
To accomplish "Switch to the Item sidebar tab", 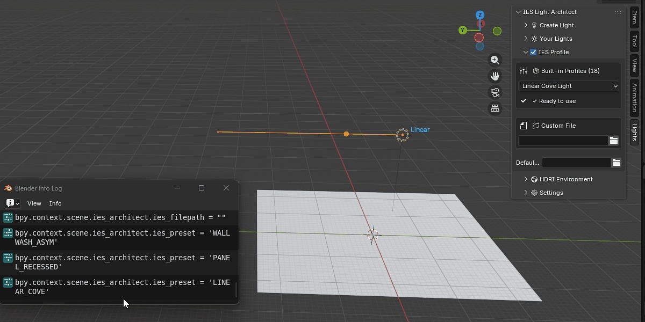I will [635, 17].
